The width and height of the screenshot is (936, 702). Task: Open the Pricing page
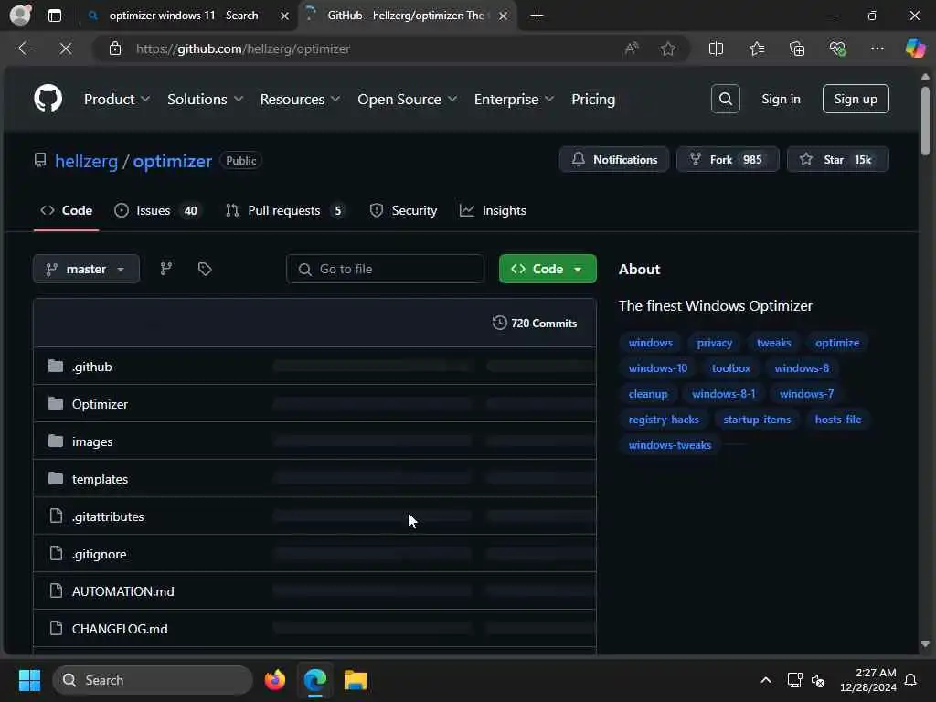tap(592, 99)
